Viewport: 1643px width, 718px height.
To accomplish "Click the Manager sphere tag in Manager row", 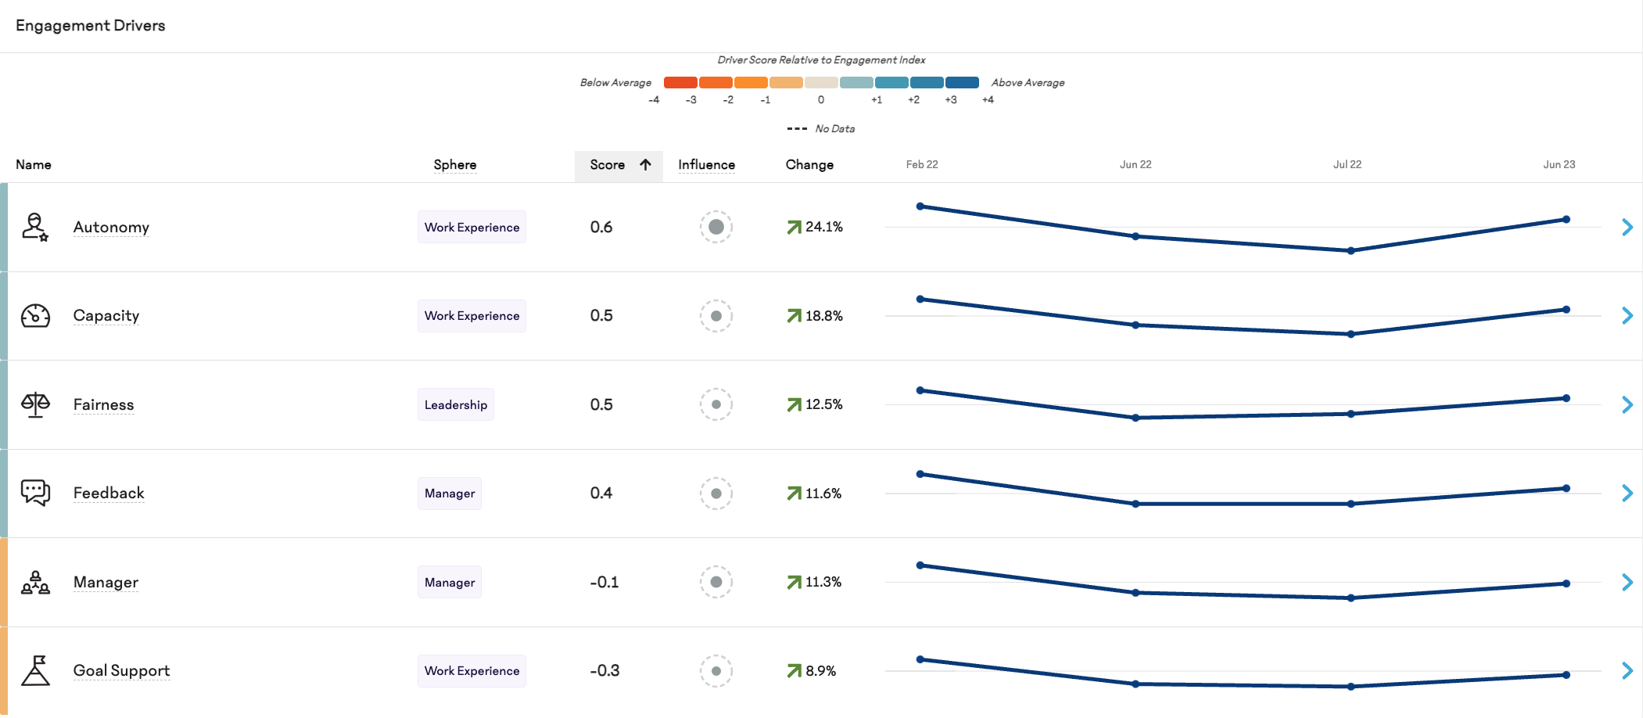I will click(x=450, y=582).
